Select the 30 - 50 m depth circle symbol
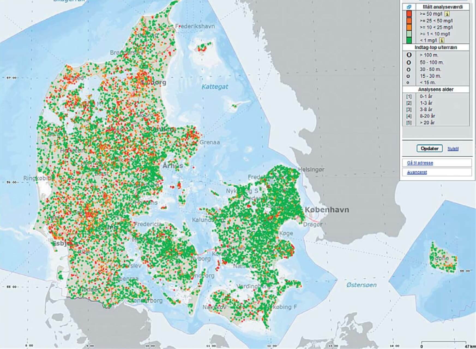Viewport: 476px width, 349px height. (x=408, y=70)
